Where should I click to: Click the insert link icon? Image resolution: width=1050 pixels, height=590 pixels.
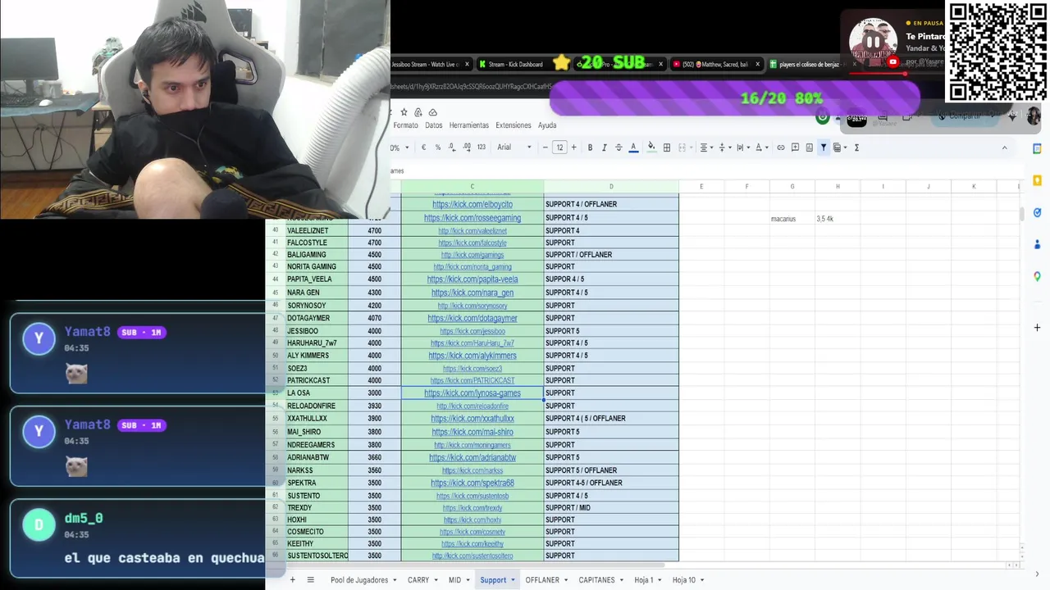click(x=781, y=147)
